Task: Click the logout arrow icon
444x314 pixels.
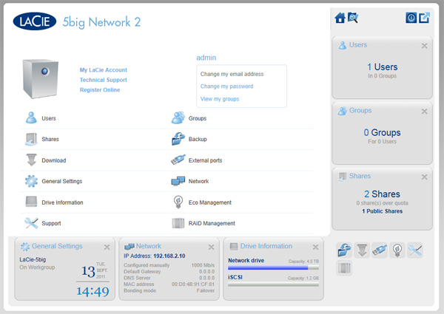Action: click(425, 18)
